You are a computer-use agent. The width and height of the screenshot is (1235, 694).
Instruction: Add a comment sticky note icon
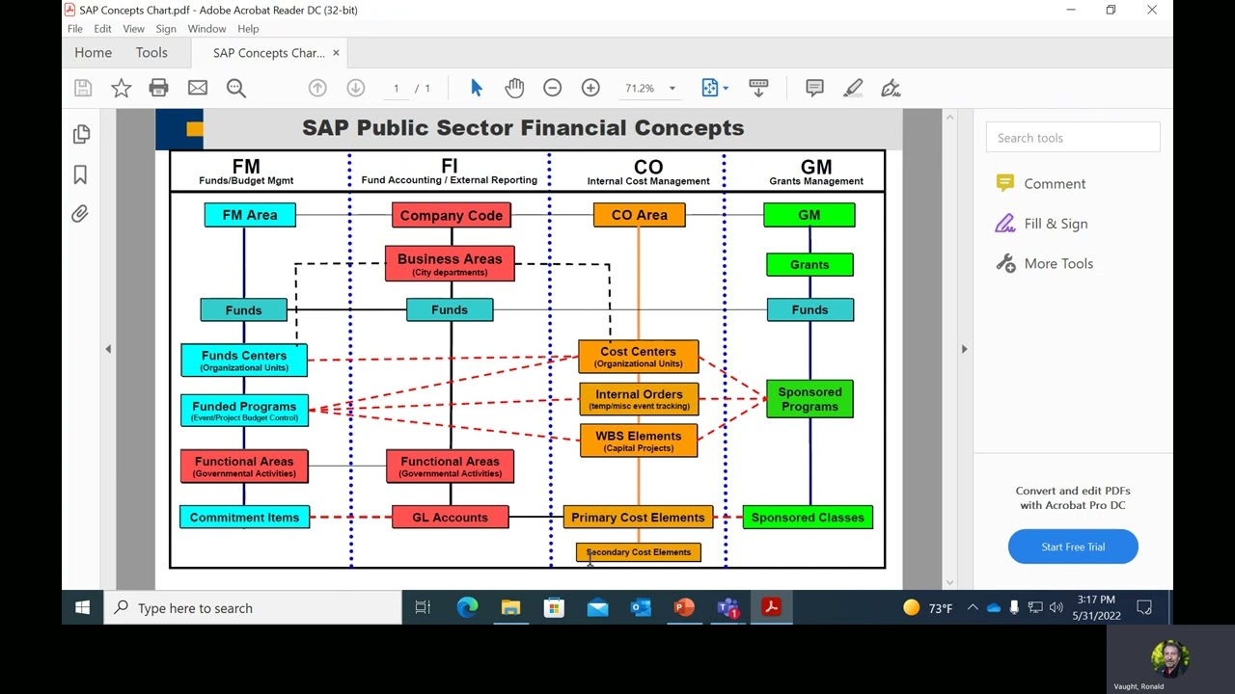(814, 88)
